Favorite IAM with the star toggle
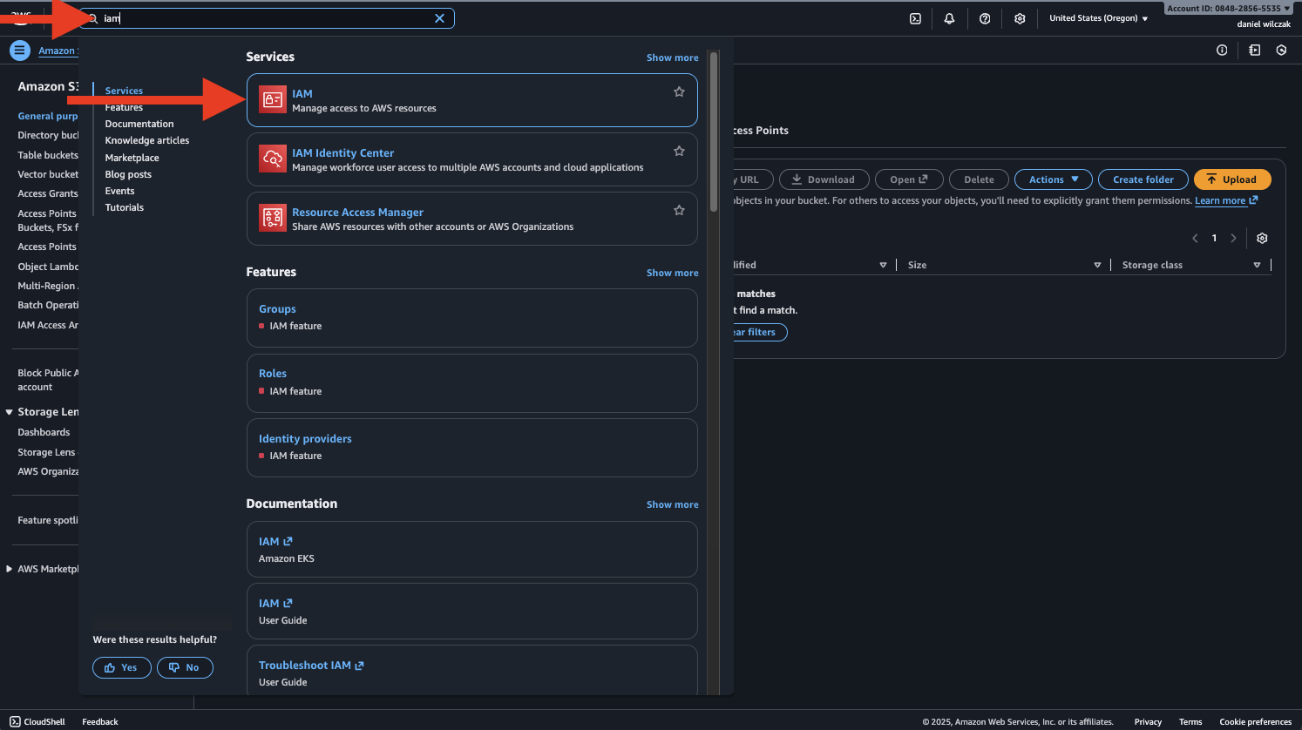The width and height of the screenshot is (1302, 730). pyautogui.click(x=679, y=92)
